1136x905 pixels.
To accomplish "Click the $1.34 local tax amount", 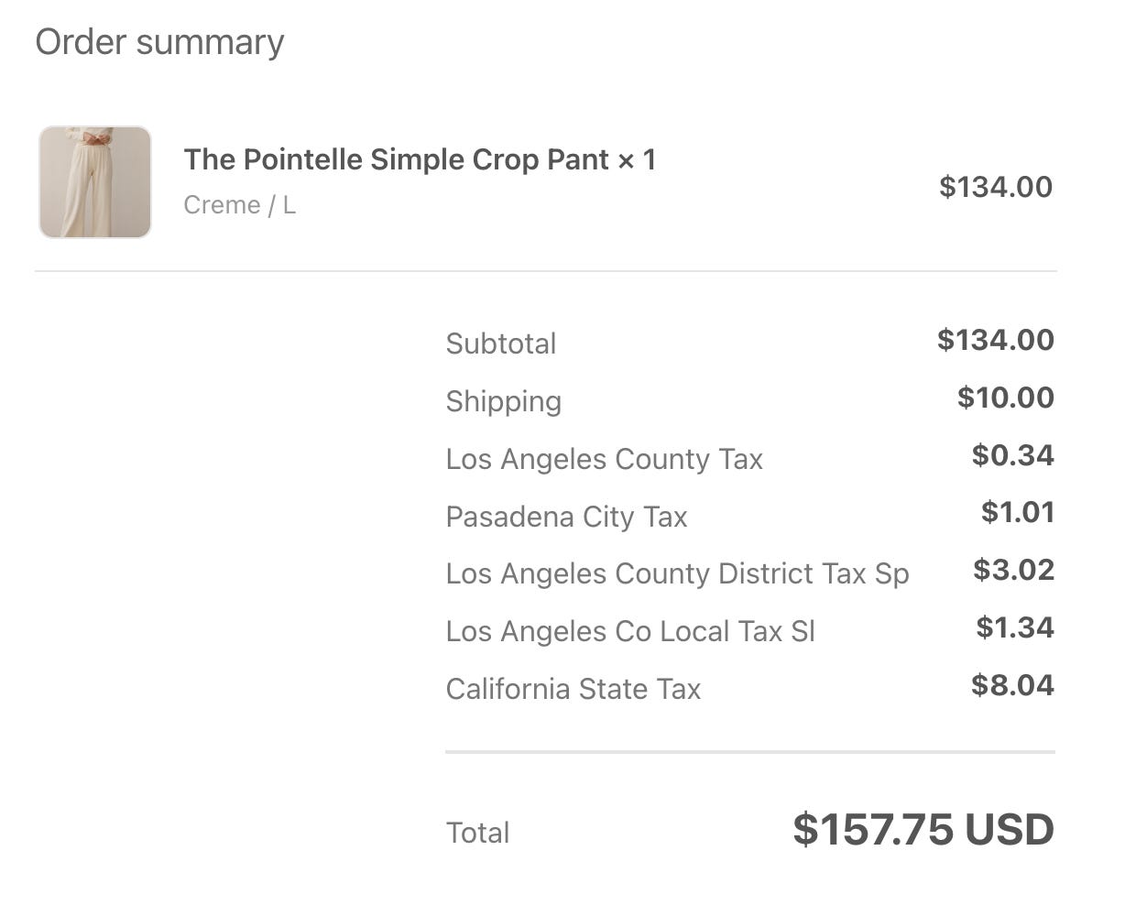I will pos(1015,627).
